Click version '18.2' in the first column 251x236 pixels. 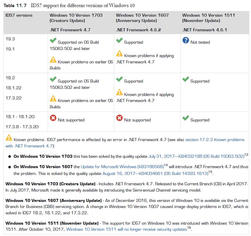pyautogui.click(x=10, y=78)
